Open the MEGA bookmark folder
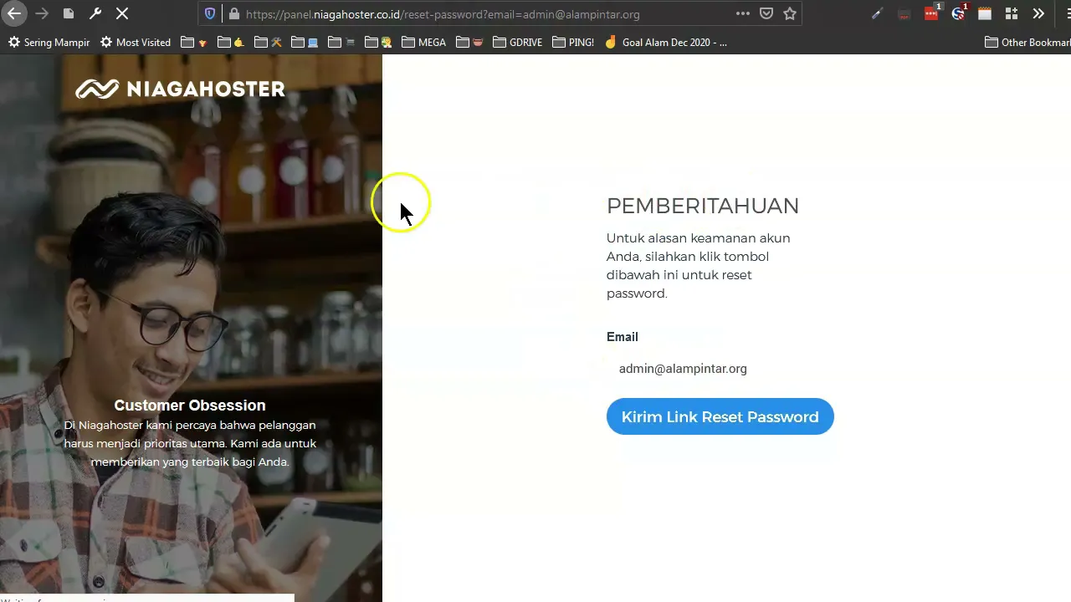The width and height of the screenshot is (1071, 602). coord(424,43)
